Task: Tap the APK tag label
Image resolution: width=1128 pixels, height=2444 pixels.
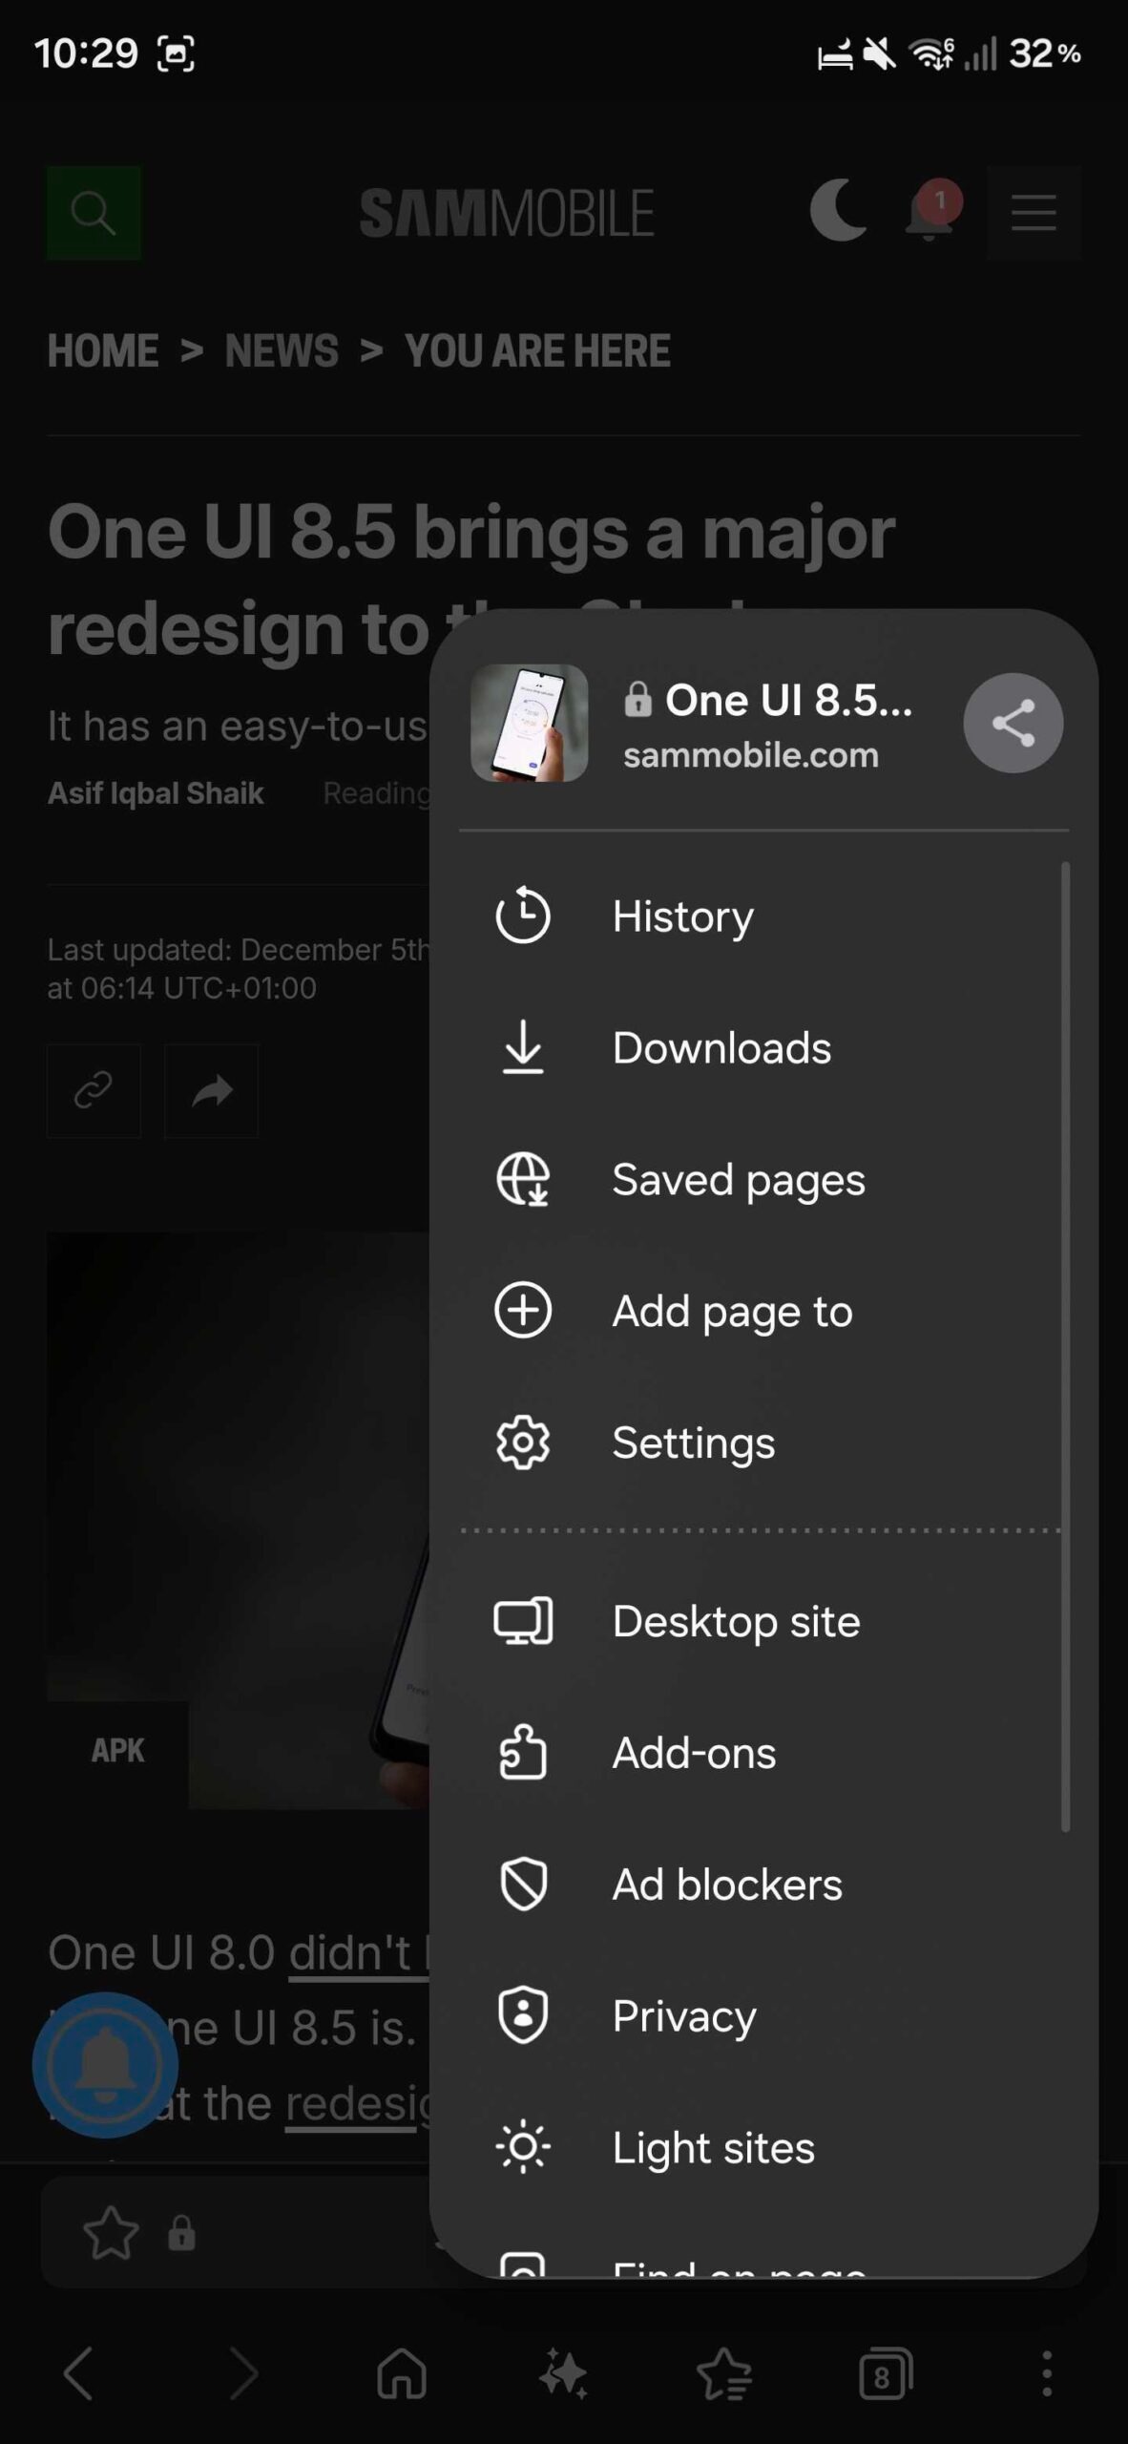Action: click(117, 1750)
